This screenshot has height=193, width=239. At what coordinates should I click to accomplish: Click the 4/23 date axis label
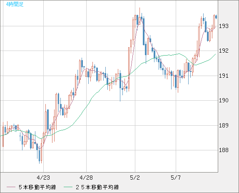click(43, 178)
